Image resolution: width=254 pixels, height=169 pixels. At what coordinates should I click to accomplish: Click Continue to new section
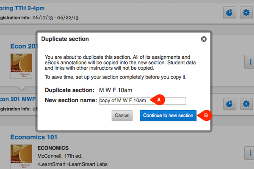[x=168, y=115]
